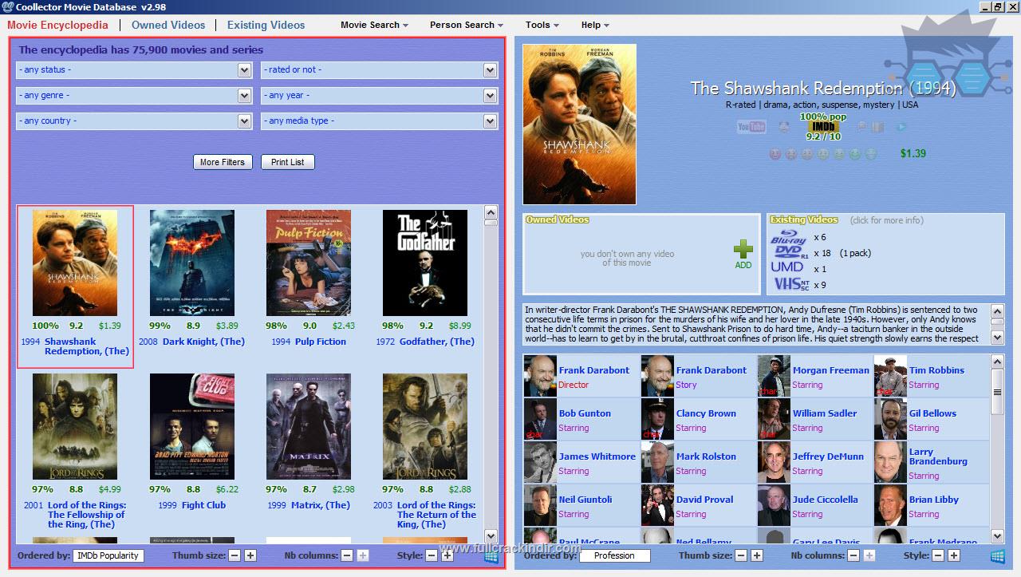Click Gil Bellows' photo
This screenshot has height=577, width=1021.
click(x=890, y=419)
